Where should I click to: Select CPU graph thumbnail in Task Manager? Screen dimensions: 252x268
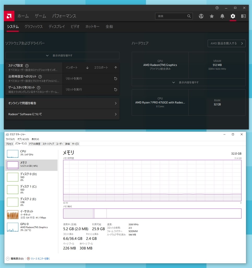pyautogui.click(x=13, y=154)
